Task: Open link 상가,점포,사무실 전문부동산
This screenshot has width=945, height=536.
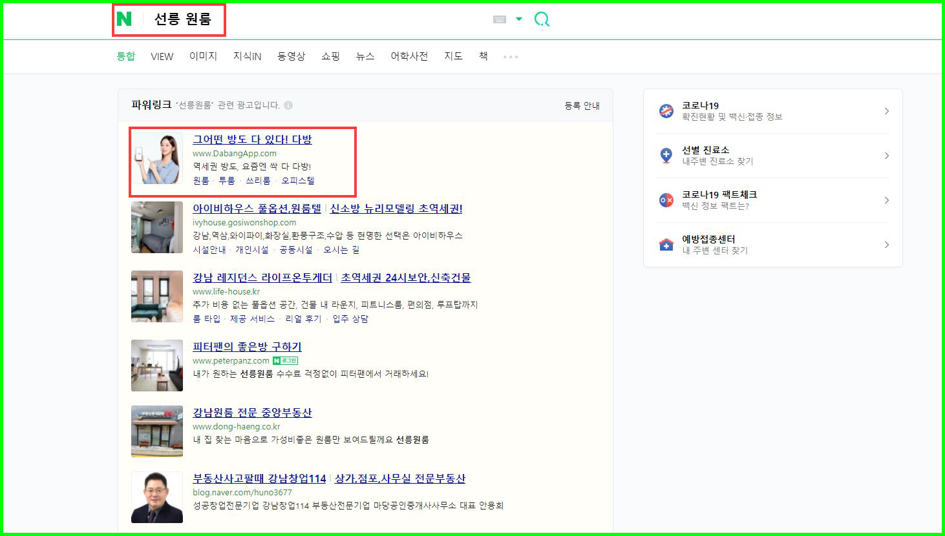Action: pyautogui.click(x=400, y=479)
